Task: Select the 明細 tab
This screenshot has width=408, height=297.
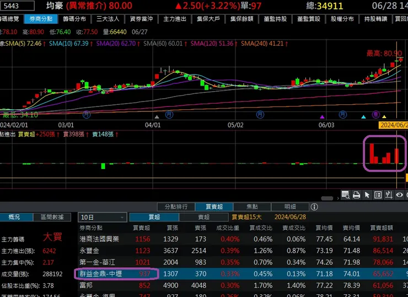Action: point(290,207)
